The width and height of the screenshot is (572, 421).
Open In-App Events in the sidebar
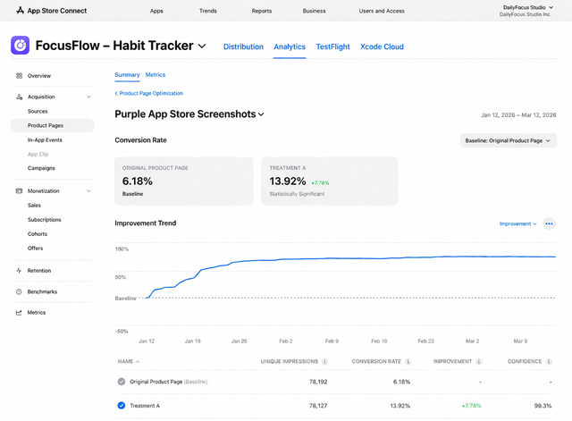(x=45, y=140)
